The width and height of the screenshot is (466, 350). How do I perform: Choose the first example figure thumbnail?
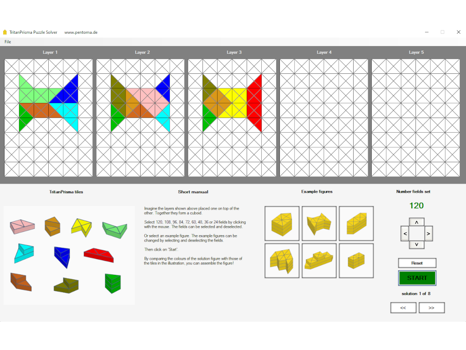point(282,223)
